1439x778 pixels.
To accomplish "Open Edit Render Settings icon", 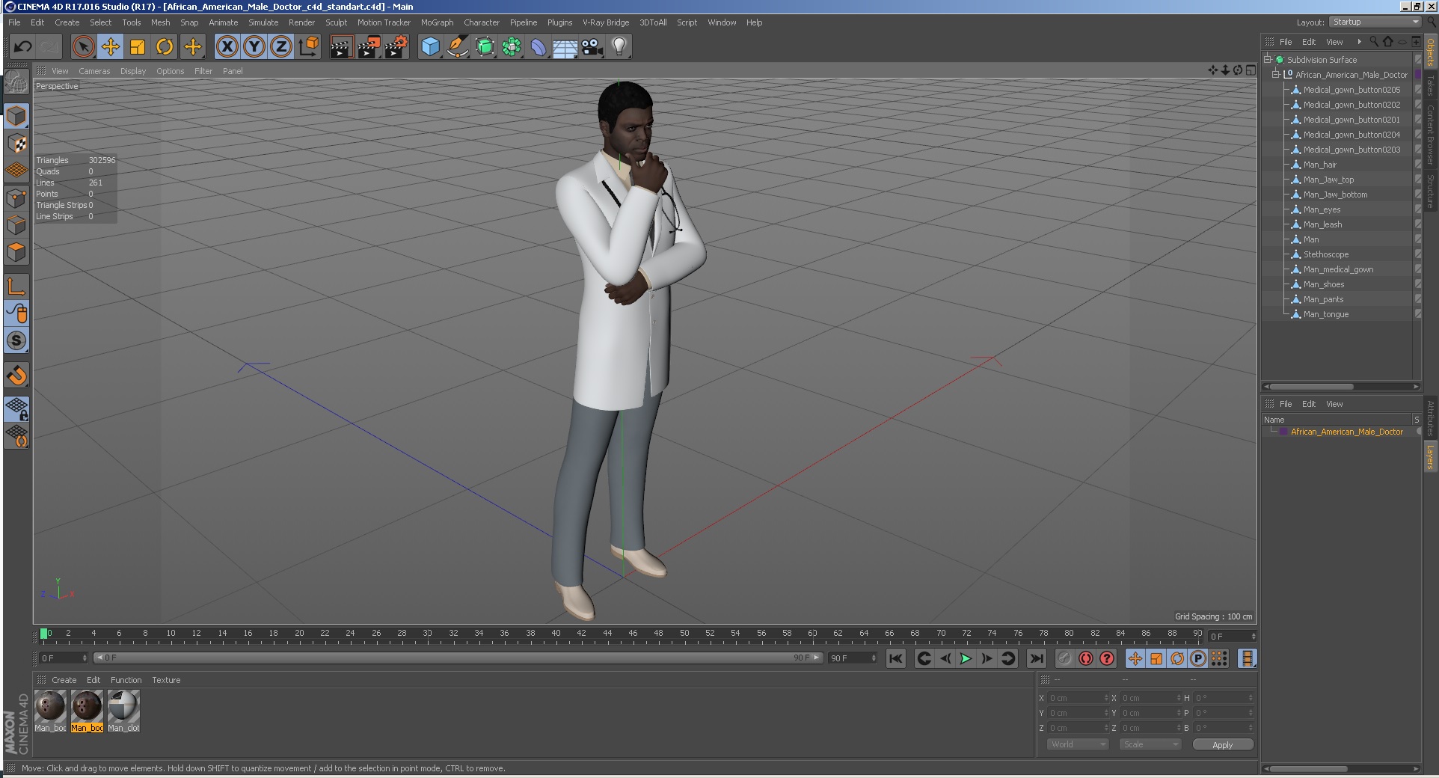I will [396, 47].
